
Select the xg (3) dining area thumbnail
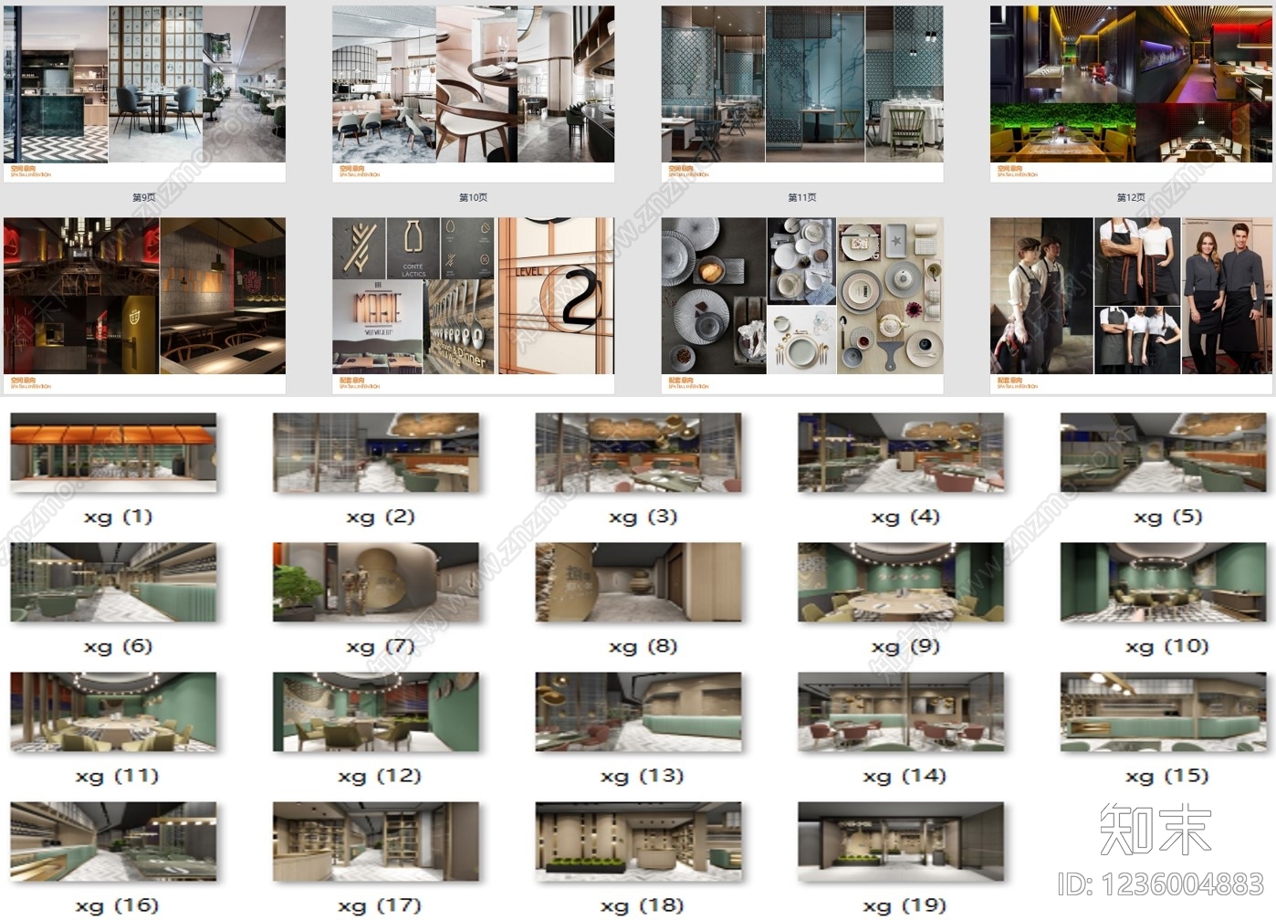(639, 453)
